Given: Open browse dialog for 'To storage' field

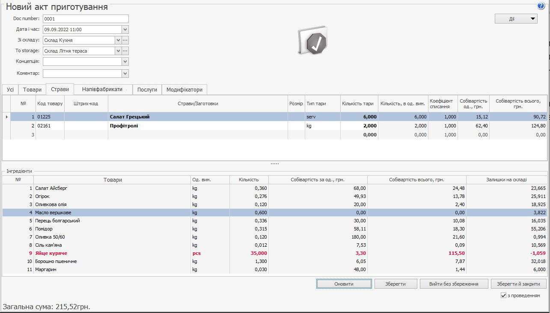Looking at the screenshot, I should [125, 51].
